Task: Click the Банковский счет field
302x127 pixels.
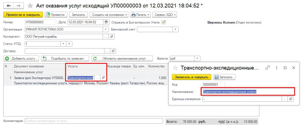Action: tap(155, 29)
